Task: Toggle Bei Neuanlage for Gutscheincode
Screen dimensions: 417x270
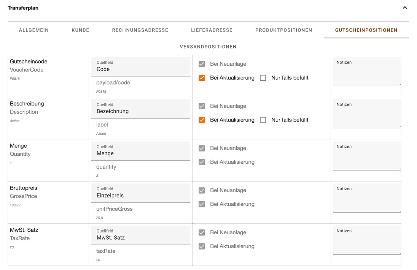Action: coord(202,64)
